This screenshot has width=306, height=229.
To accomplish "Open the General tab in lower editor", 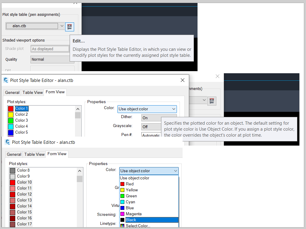I will pos(14,154).
